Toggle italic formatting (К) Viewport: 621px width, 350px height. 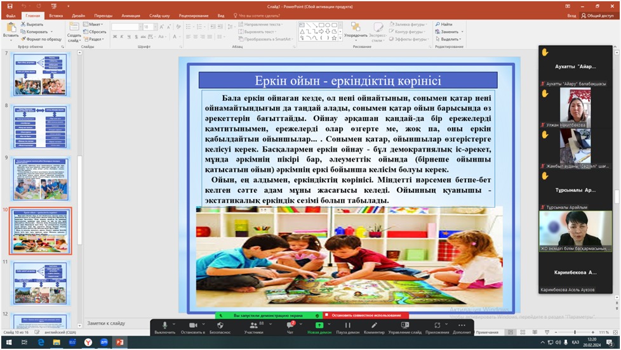pyautogui.click(x=122, y=37)
